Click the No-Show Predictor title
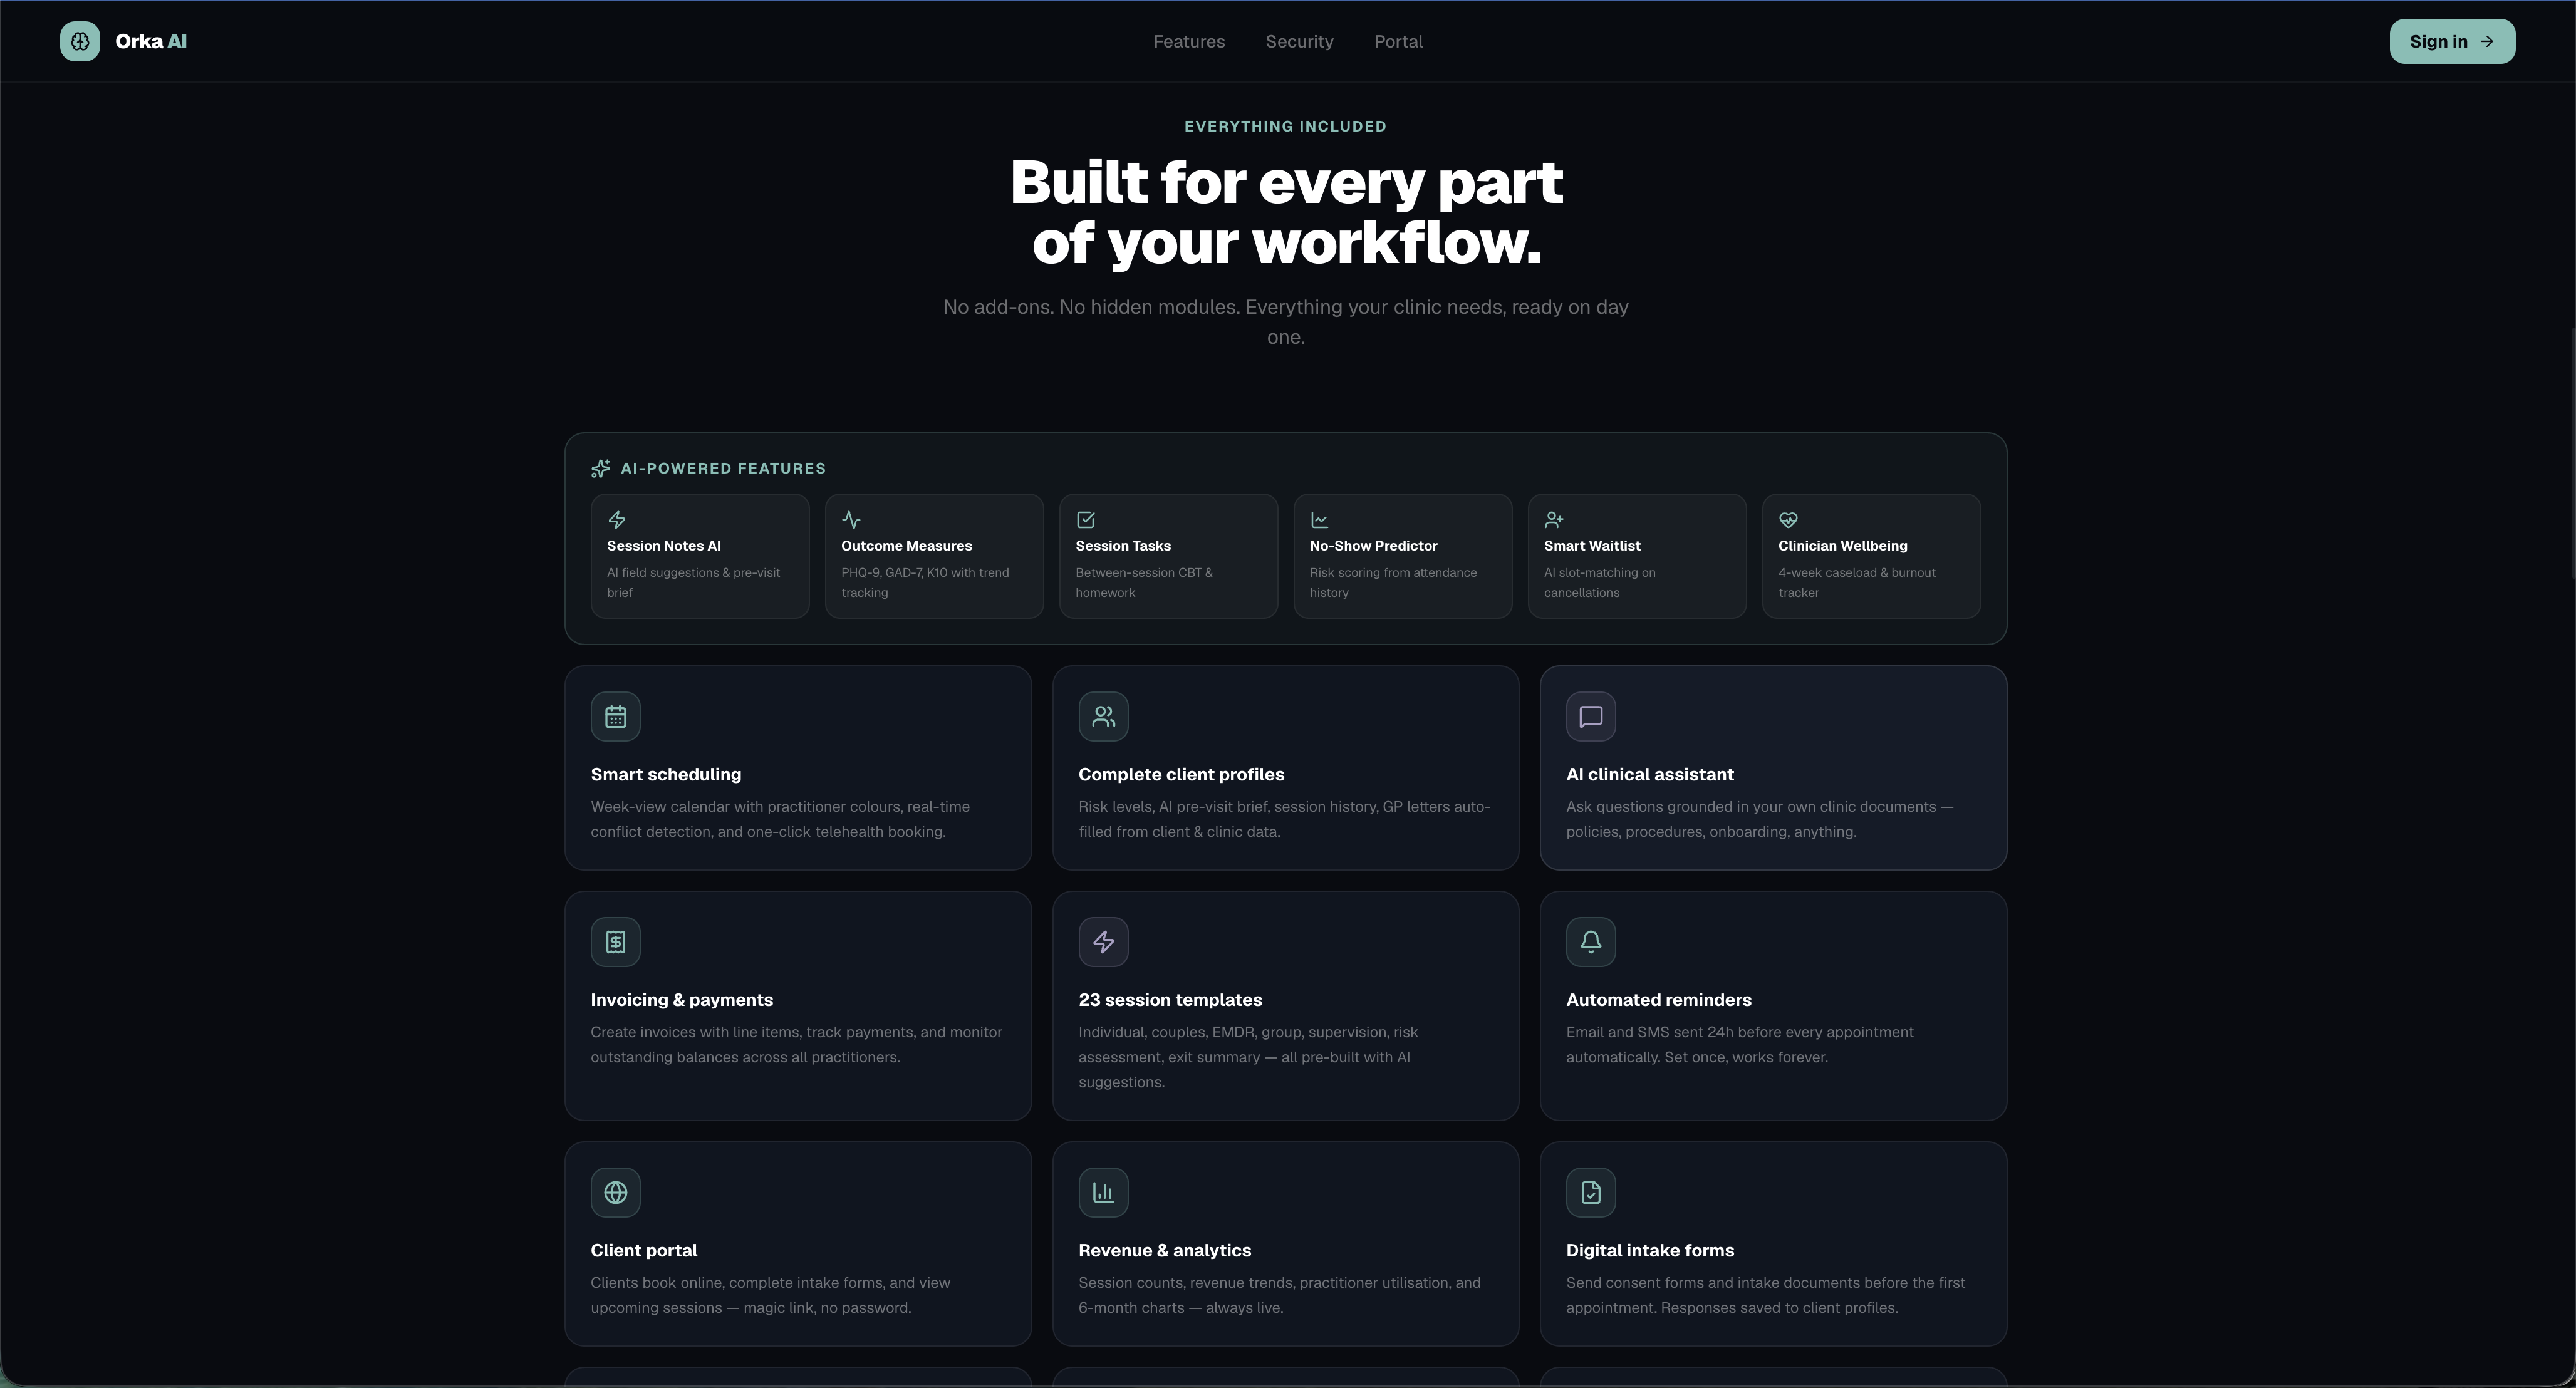Image resolution: width=2576 pixels, height=1388 pixels. 1373,546
